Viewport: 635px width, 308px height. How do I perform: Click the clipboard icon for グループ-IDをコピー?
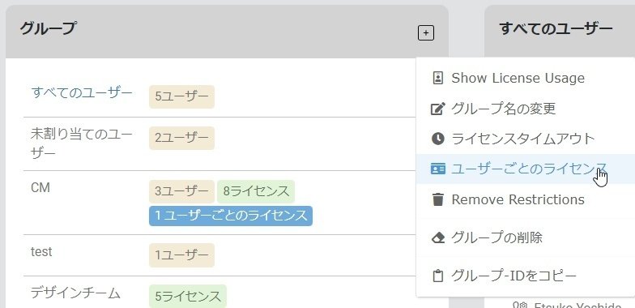(437, 276)
